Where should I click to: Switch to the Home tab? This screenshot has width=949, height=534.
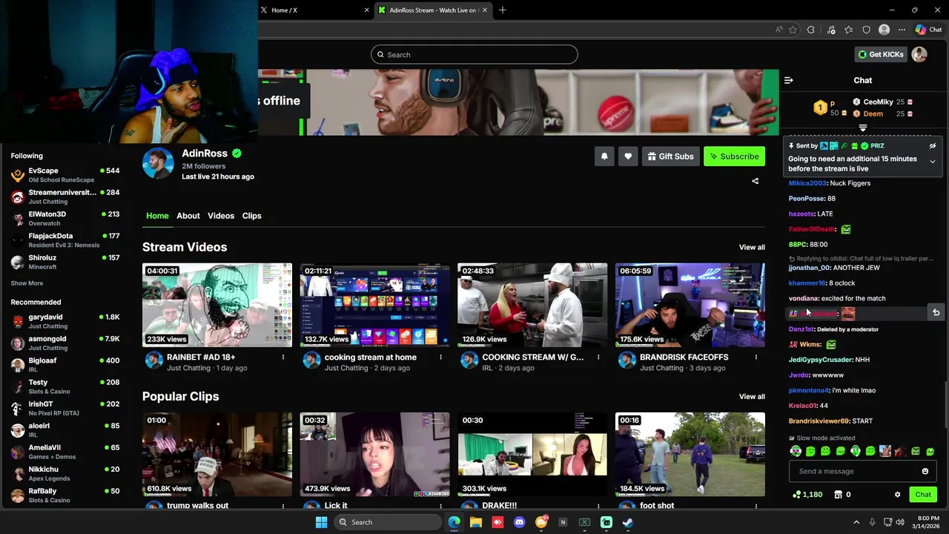[157, 216]
